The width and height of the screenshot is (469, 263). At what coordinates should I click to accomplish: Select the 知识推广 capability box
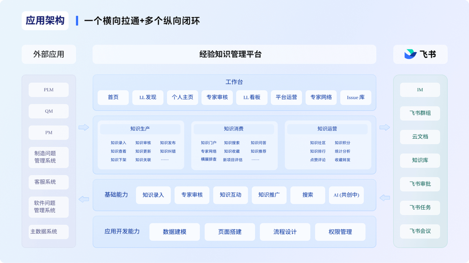point(269,195)
